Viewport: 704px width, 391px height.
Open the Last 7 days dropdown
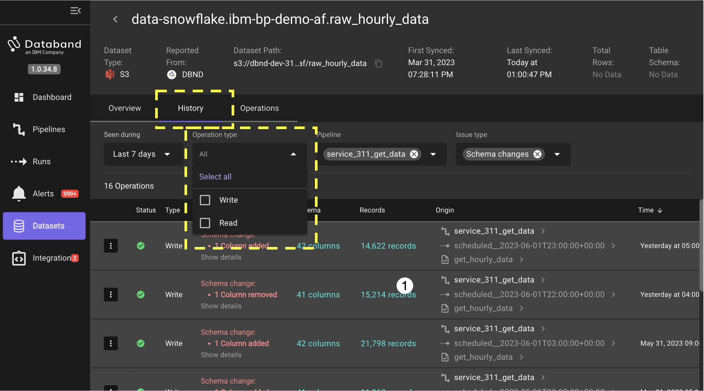(x=142, y=154)
